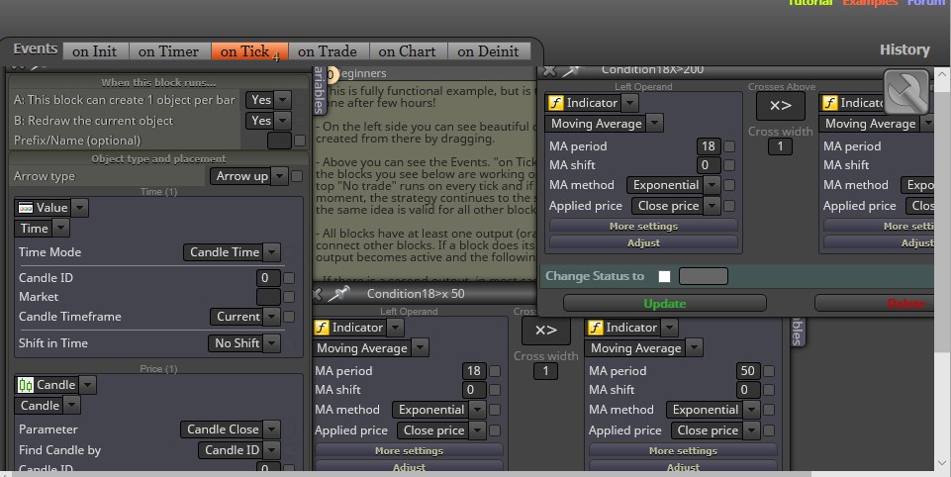This screenshot has height=477, width=951.
Task: Click More settings under right operand in Condition18>x 50
Action: tap(683, 451)
